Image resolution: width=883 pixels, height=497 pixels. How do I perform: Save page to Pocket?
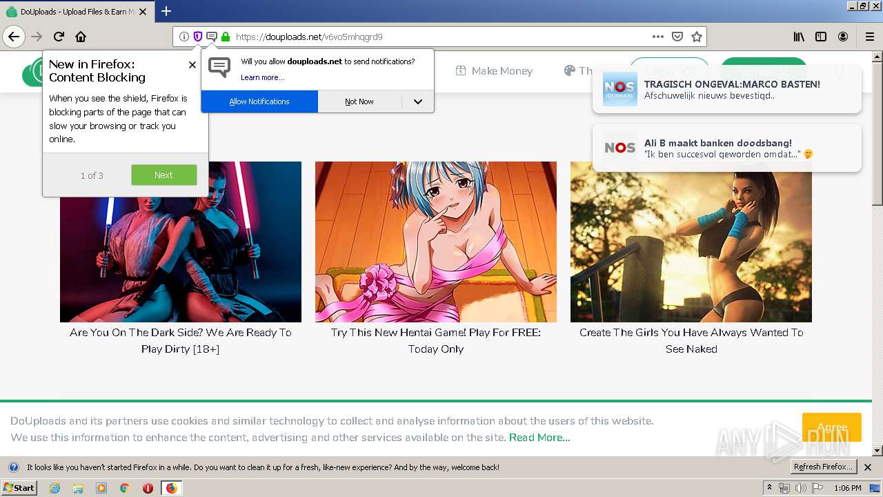(677, 37)
